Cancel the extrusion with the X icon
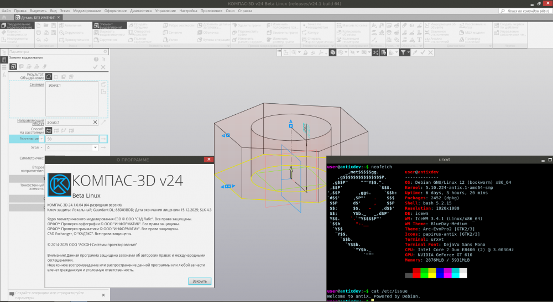 [x=103, y=67]
